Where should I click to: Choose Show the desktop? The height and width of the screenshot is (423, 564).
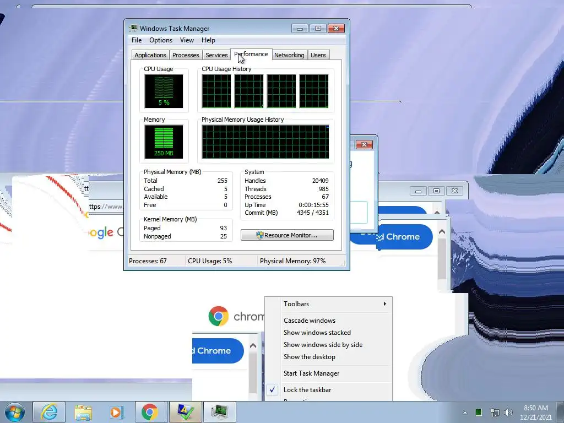(x=310, y=357)
